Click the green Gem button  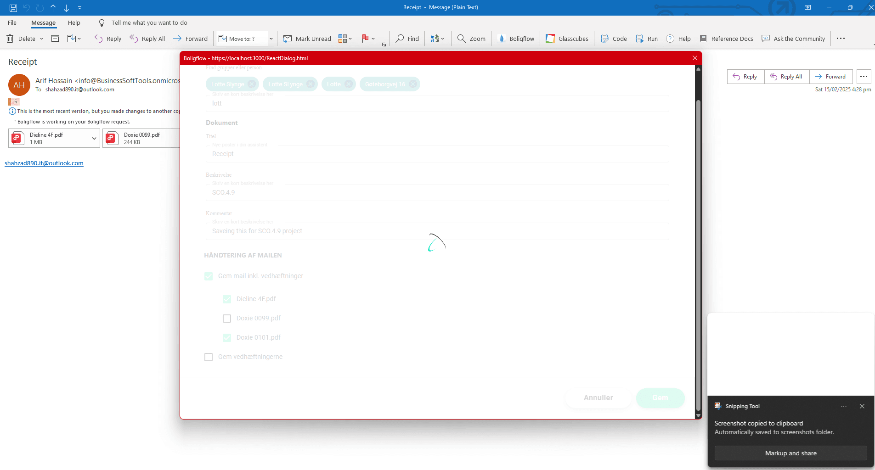pos(660,398)
